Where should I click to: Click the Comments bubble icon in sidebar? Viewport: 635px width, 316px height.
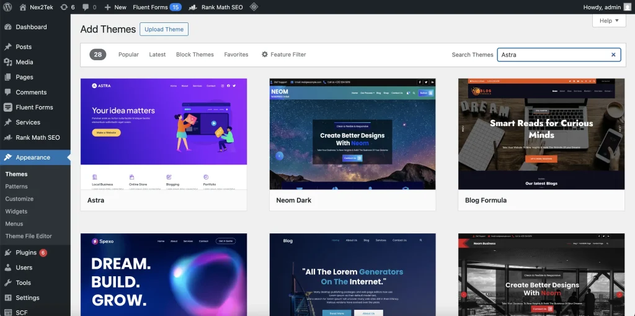(7, 92)
